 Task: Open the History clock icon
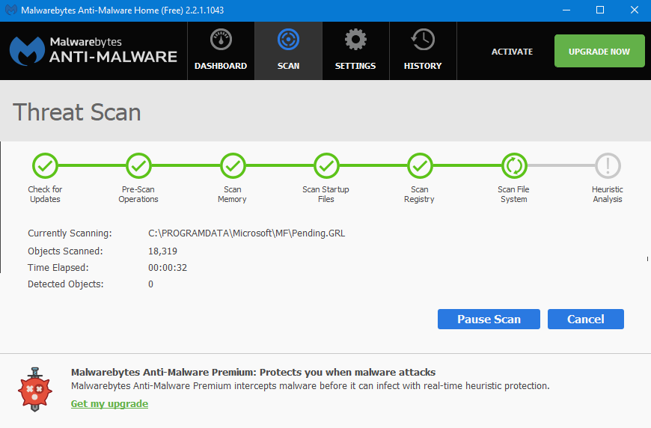(423, 40)
